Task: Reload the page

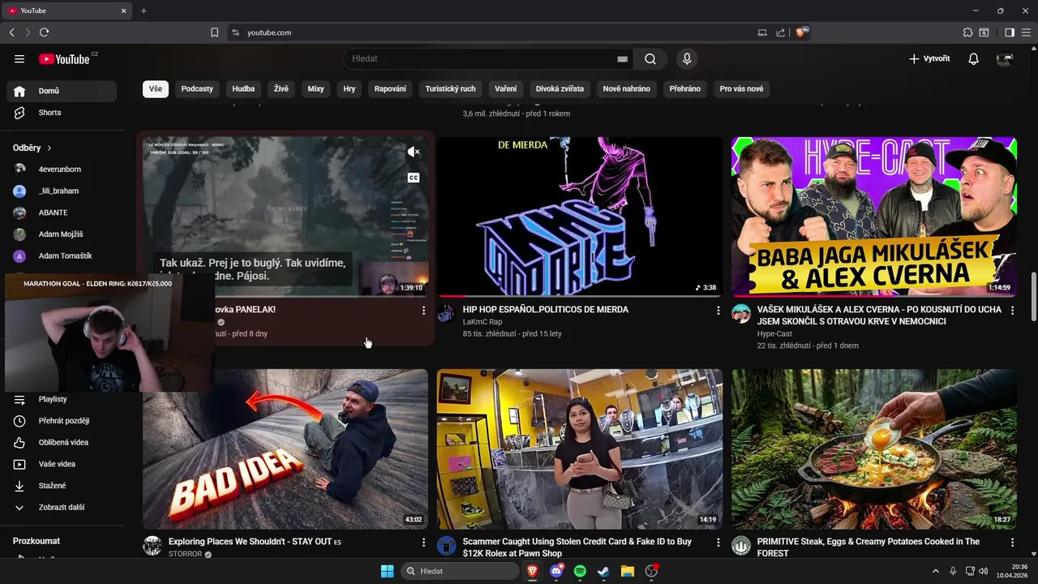Action: pos(44,32)
